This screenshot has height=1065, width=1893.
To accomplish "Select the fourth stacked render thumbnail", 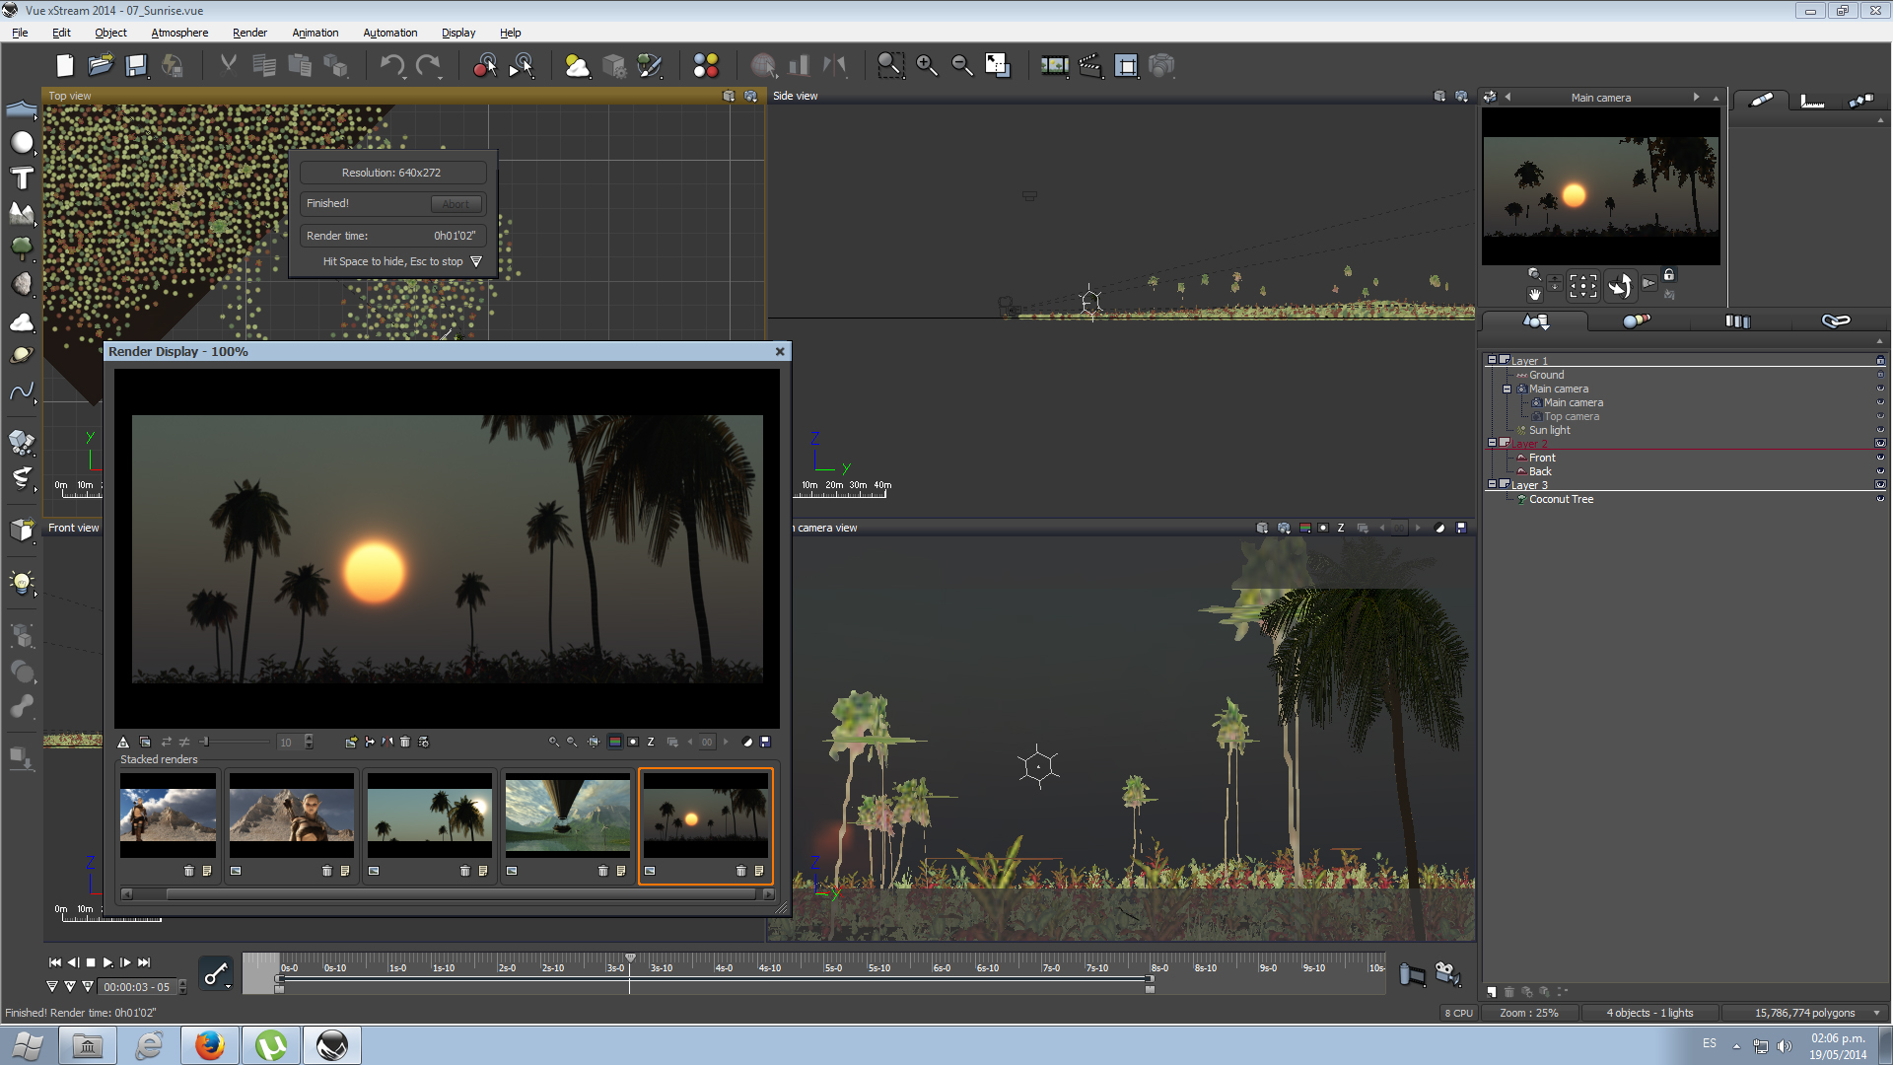I will click(567, 815).
